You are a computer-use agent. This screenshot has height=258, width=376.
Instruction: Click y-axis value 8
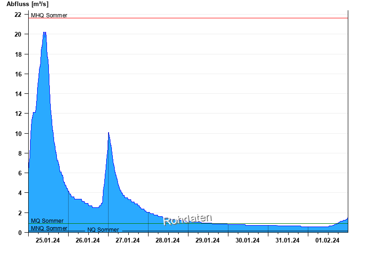(20, 153)
